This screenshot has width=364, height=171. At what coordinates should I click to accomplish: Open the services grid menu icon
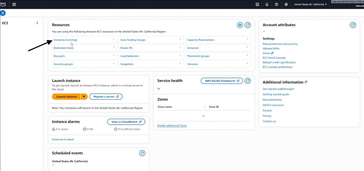click(14, 4)
